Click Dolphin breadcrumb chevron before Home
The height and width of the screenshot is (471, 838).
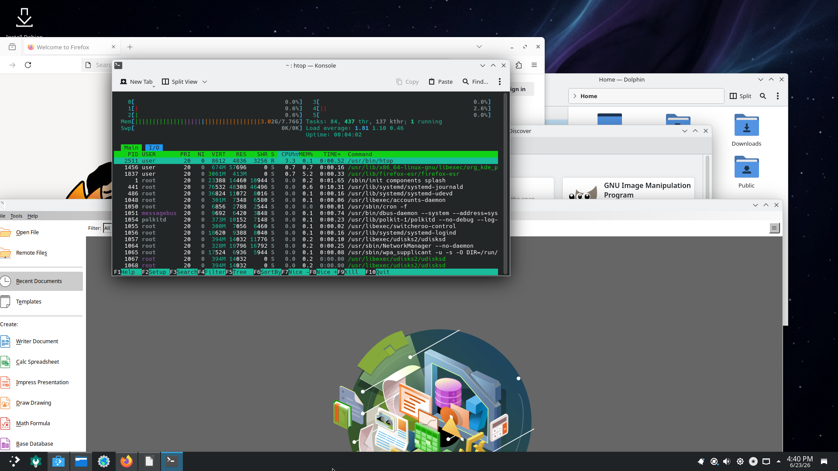coord(575,96)
